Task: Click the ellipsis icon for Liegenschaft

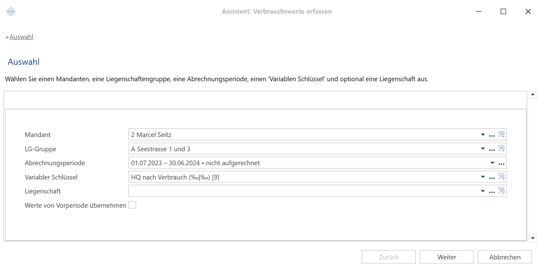Action: click(492, 192)
